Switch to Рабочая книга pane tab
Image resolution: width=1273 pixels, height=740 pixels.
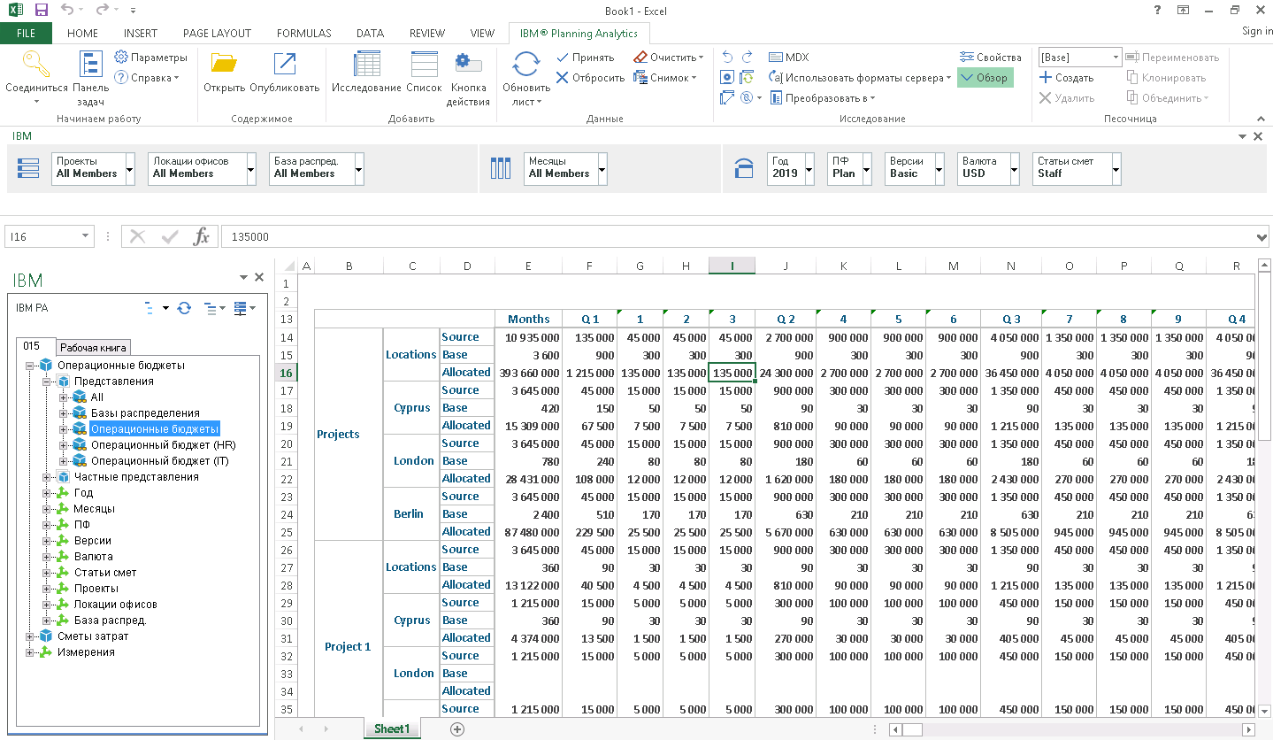pyautogui.click(x=95, y=347)
